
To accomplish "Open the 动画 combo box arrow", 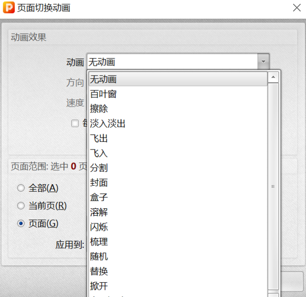I will coord(263,62).
